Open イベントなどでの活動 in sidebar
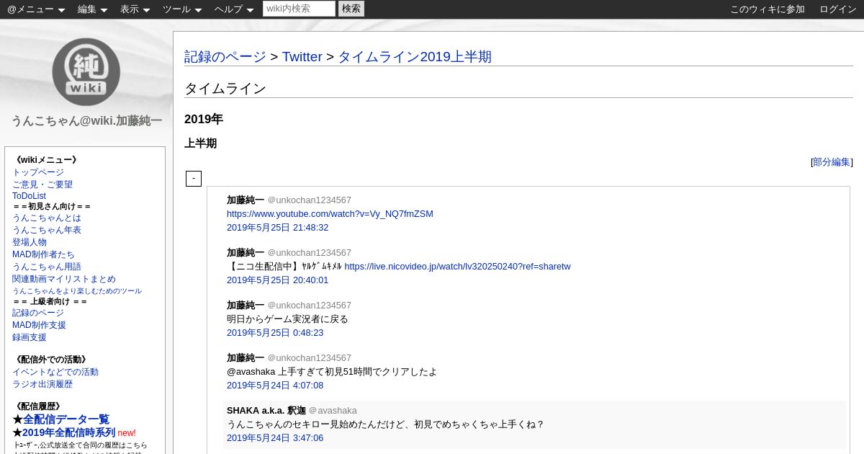 [x=55, y=372]
